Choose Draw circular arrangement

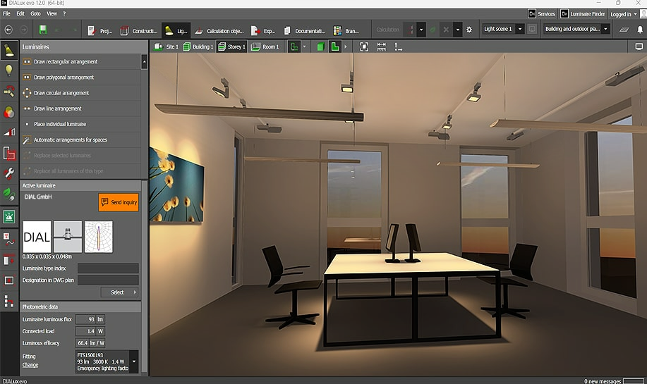[81, 93]
